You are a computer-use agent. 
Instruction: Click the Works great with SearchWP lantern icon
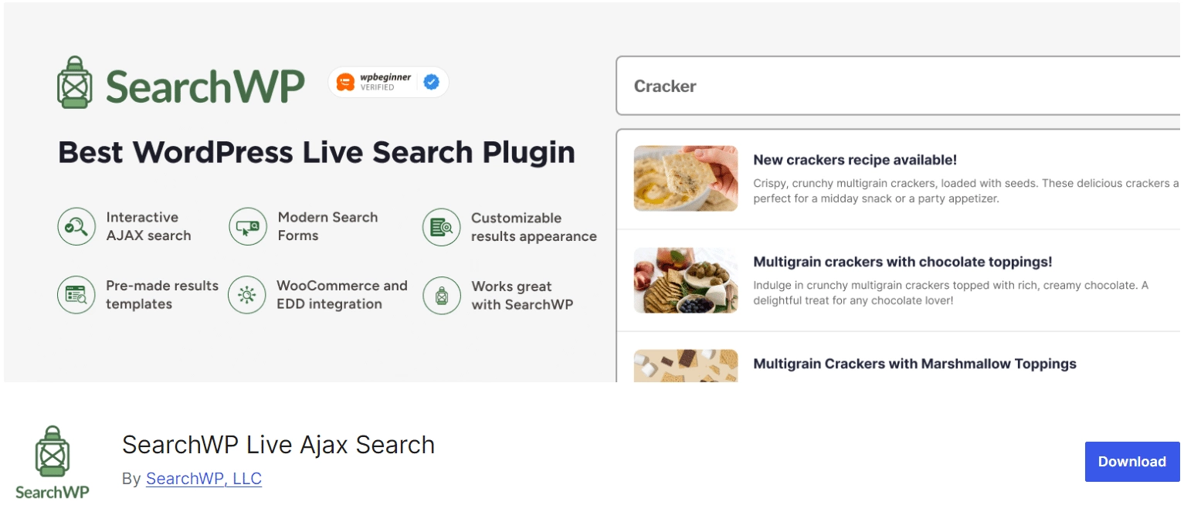pyautogui.click(x=441, y=295)
